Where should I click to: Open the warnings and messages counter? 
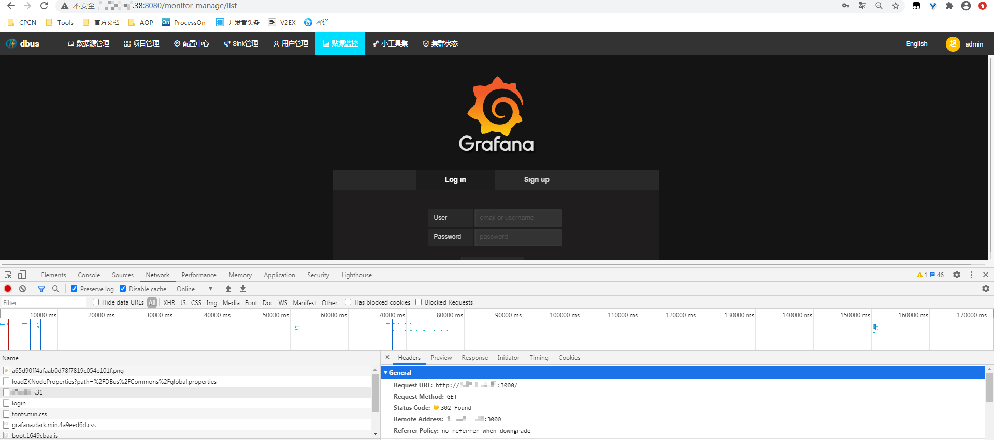click(x=930, y=275)
